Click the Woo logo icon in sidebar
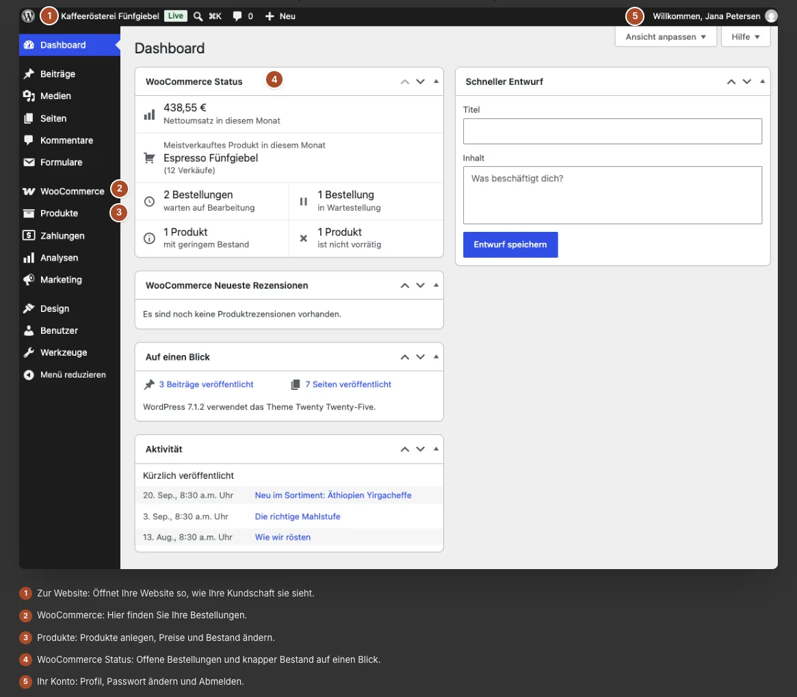The width and height of the screenshot is (797, 697). tap(29, 191)
